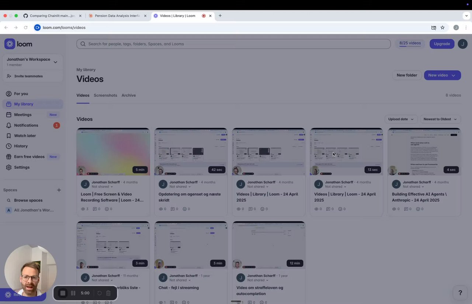Open viewing History in the sidebar
Viewport: 472px width, 304px height.
[x=33, y=146]
